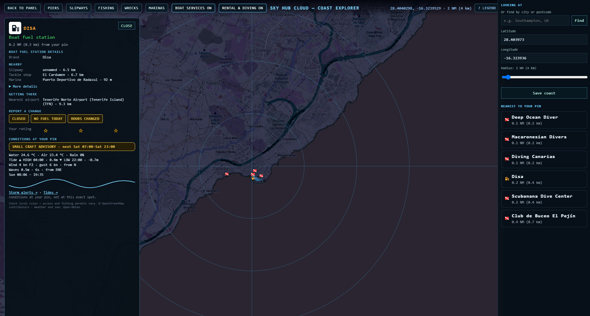
Task: Turn off Rental & Diving layer
Action: coord(243,8)
